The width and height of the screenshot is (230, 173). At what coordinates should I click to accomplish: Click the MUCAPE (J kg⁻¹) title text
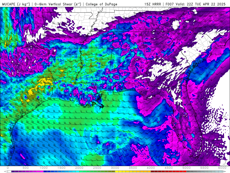(x=16, y=4)
